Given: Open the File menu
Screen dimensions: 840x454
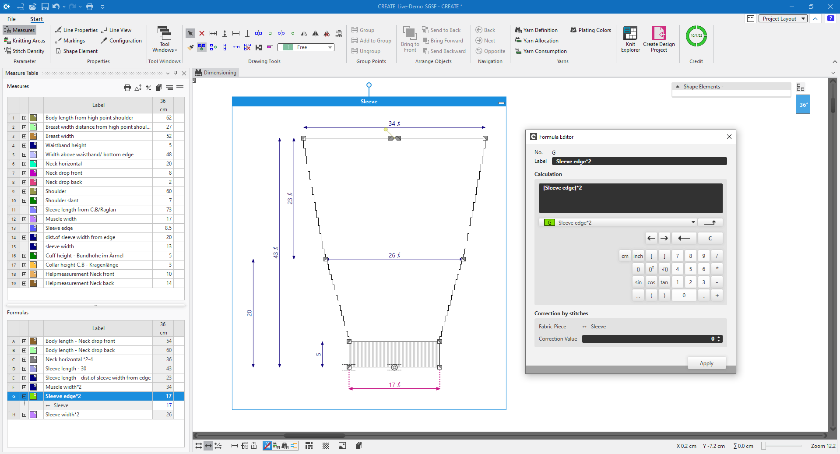Looking at the screenshot, I should pos(11,19).
